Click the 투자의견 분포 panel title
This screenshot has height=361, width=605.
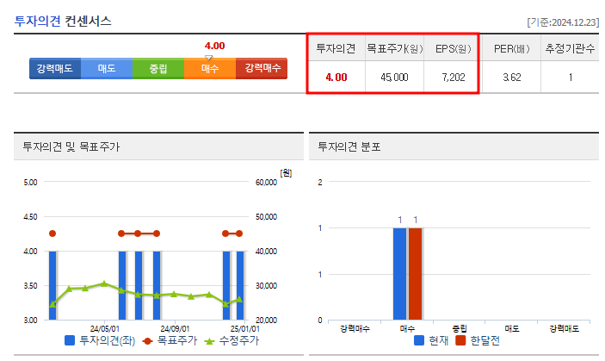point(349,146)
